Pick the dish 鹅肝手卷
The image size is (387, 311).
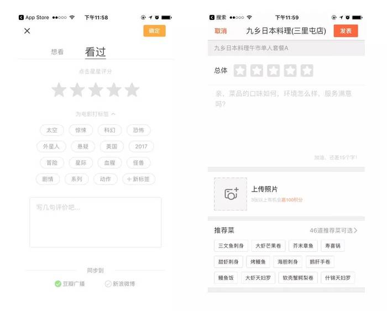[x=320, y=262]
